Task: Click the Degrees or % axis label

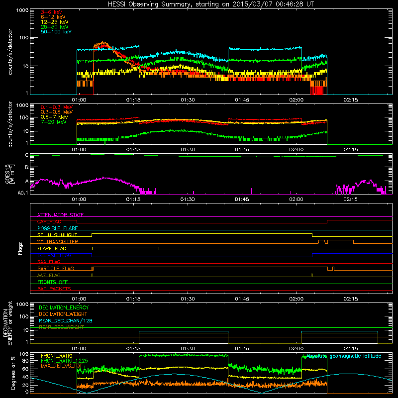Action: (13, 373)
